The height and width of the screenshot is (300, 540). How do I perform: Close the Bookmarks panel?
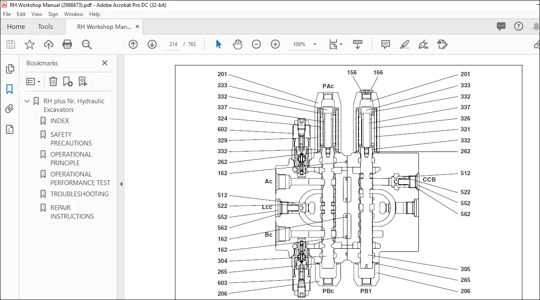(x=104, y=63)
